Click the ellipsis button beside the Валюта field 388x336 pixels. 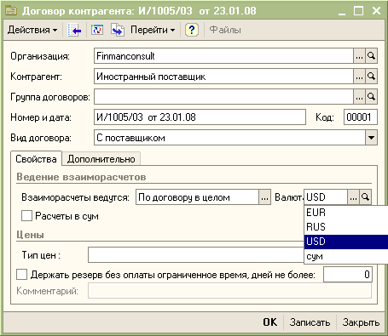point(353,197)
